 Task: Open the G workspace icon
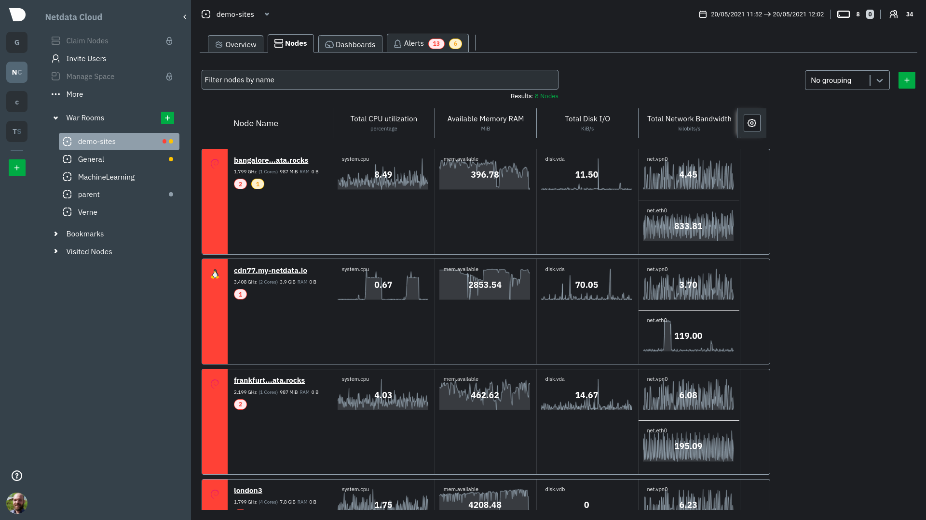click(x=17, y=42)
